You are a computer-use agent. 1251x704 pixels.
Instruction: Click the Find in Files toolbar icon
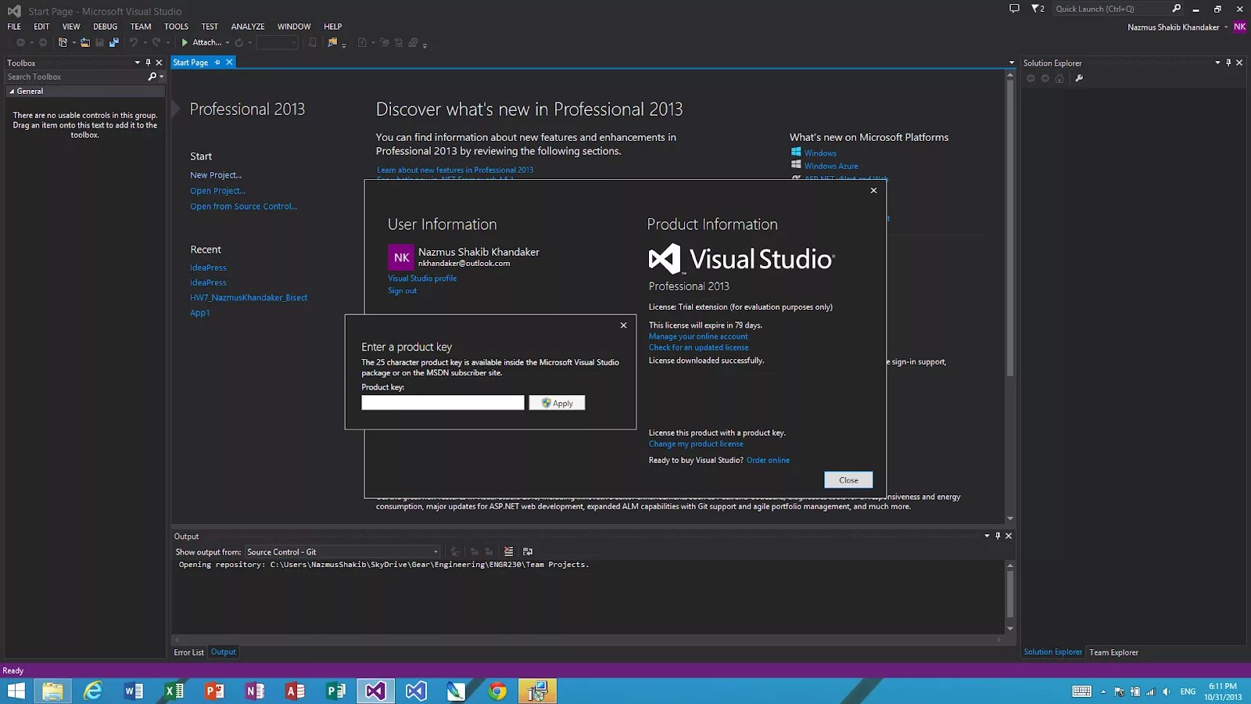(332, 42)
